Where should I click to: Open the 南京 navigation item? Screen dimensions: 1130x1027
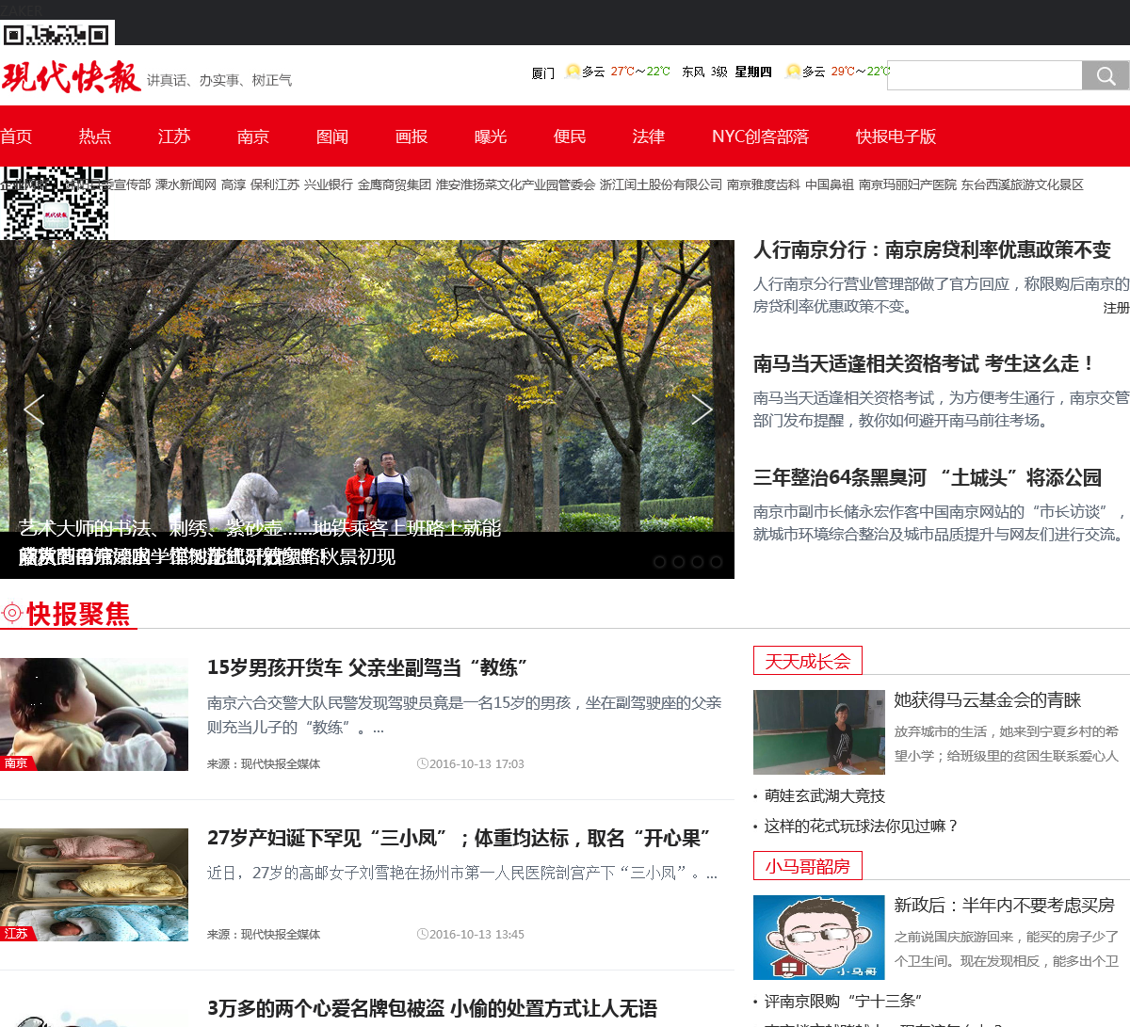pyautogui.click(x=253, y=136)
